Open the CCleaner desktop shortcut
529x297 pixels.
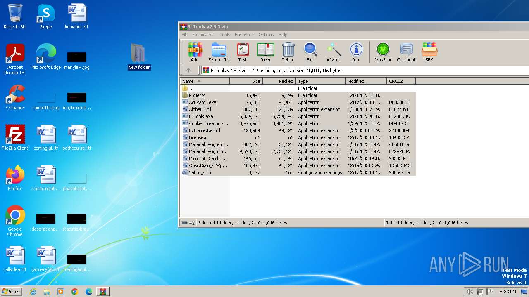pos(15,97)
